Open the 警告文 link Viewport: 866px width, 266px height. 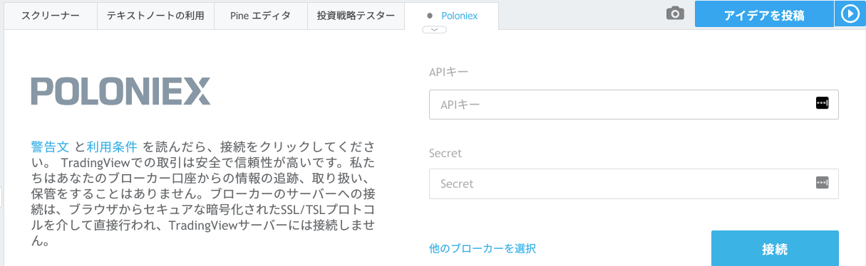click(50, 147)
